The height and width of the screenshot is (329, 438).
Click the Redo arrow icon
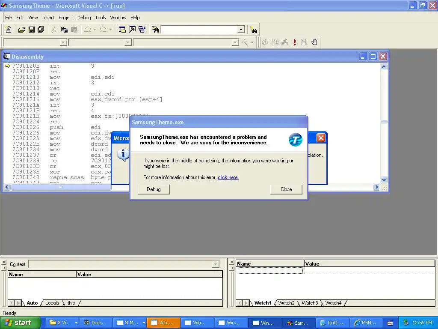click(x=103, y=30)
